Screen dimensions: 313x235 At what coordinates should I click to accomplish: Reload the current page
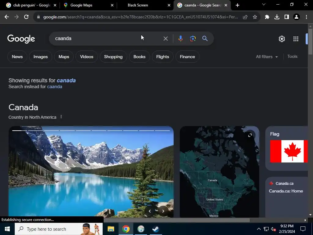pyautogui.click(x=26, y=17)
